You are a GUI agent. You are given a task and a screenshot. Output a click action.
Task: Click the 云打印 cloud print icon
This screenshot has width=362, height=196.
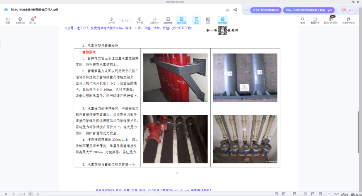[33, 20]
